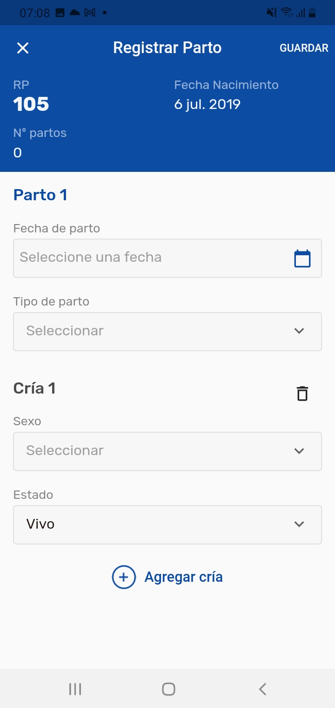This screenshot has width=335, height=708.
Task: Tap the plus circle icon
Action: 124,577
